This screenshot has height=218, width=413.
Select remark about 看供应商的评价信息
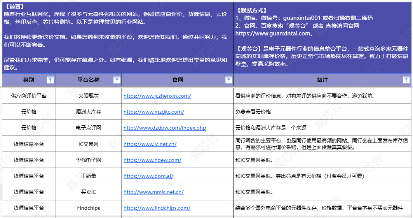tap(322, 96)
